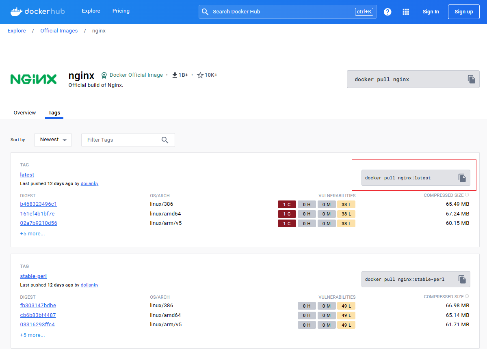
Task: Expand +5 more digests under stable-perl
Action: coord(32,335)
